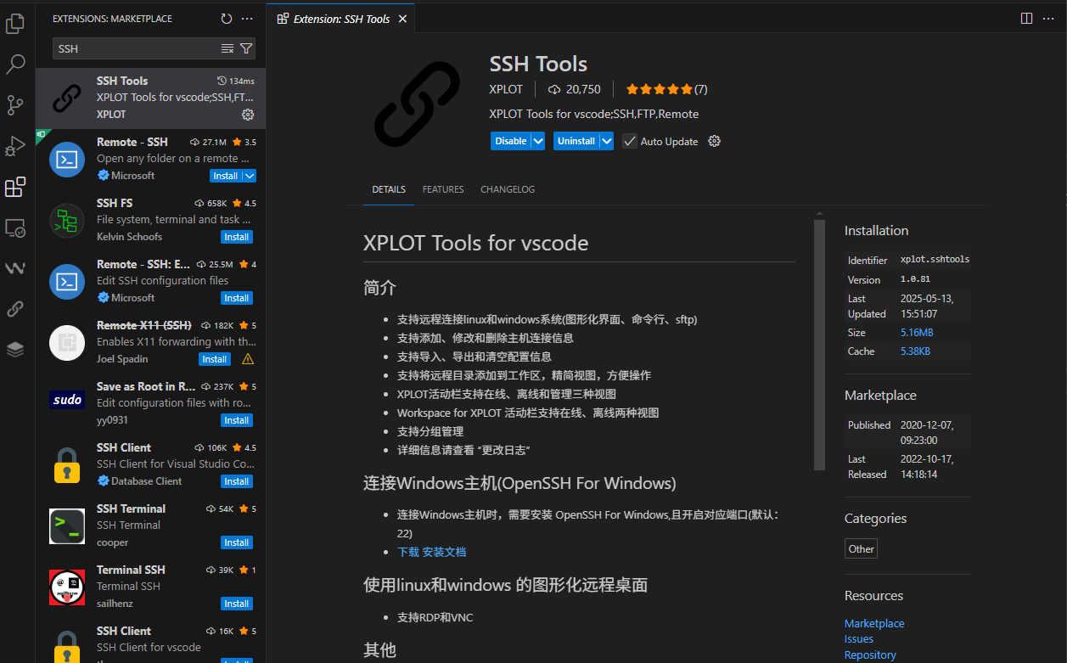Open settings gear next to Auto Update

[x=714, y=141]
